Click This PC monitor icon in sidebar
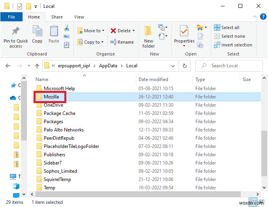 coord(13,177)
